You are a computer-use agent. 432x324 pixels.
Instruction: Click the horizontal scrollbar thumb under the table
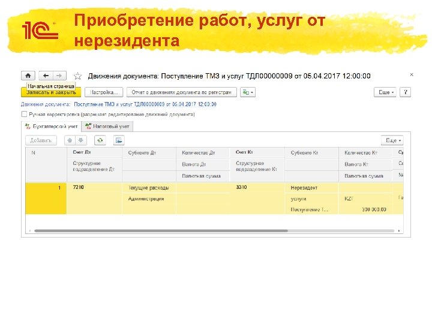point(161,230)
